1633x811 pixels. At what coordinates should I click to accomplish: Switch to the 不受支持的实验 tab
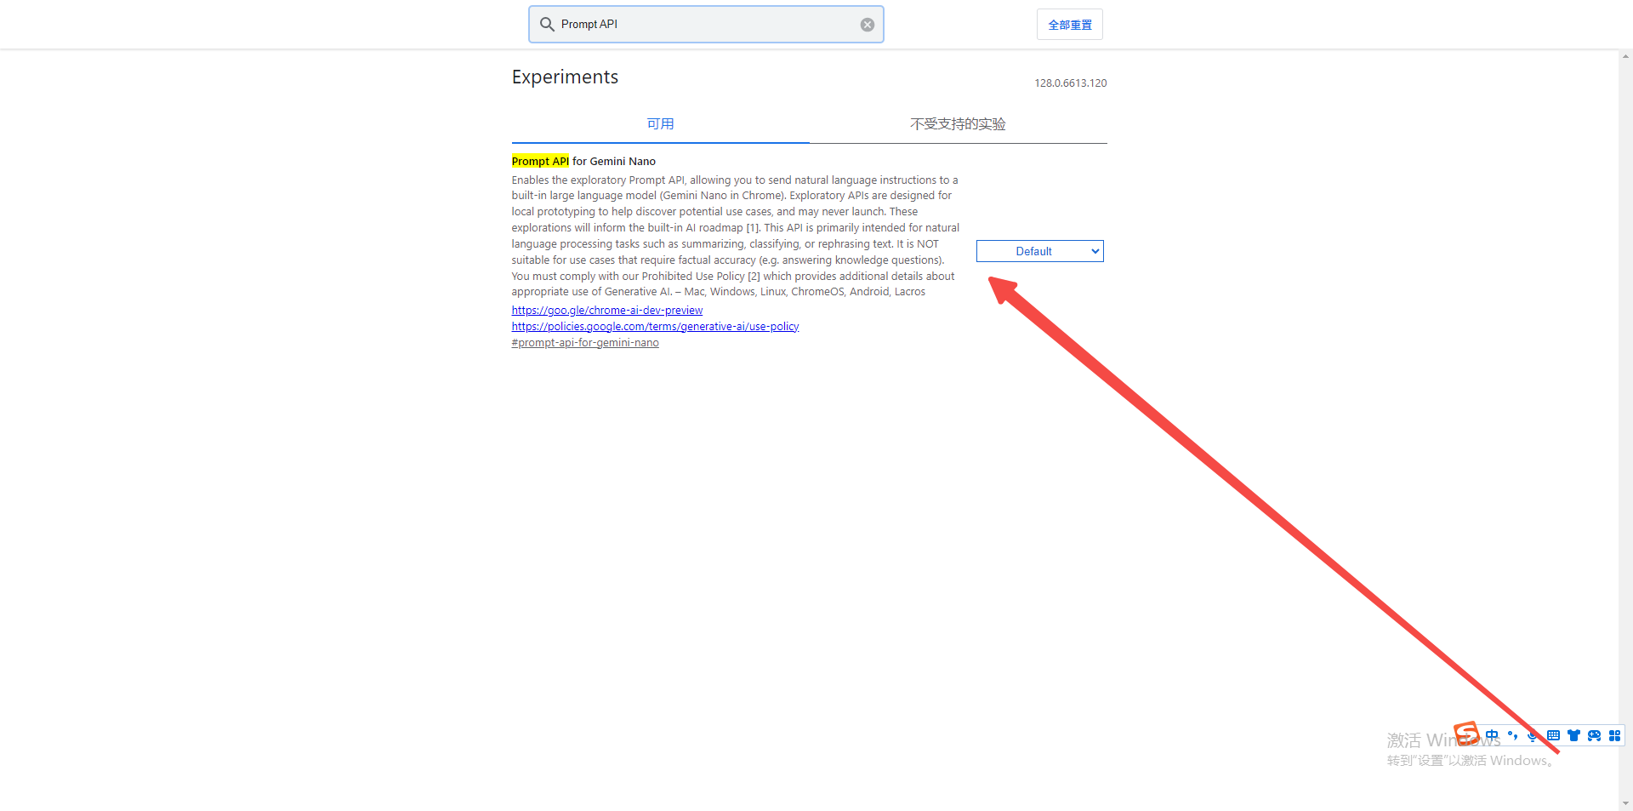coord(958,124)
